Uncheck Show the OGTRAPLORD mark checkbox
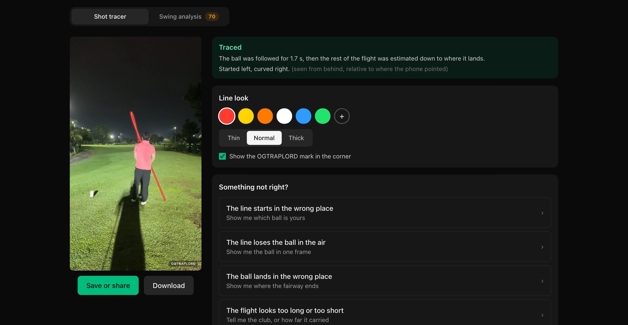 click(x=222, y=156)
